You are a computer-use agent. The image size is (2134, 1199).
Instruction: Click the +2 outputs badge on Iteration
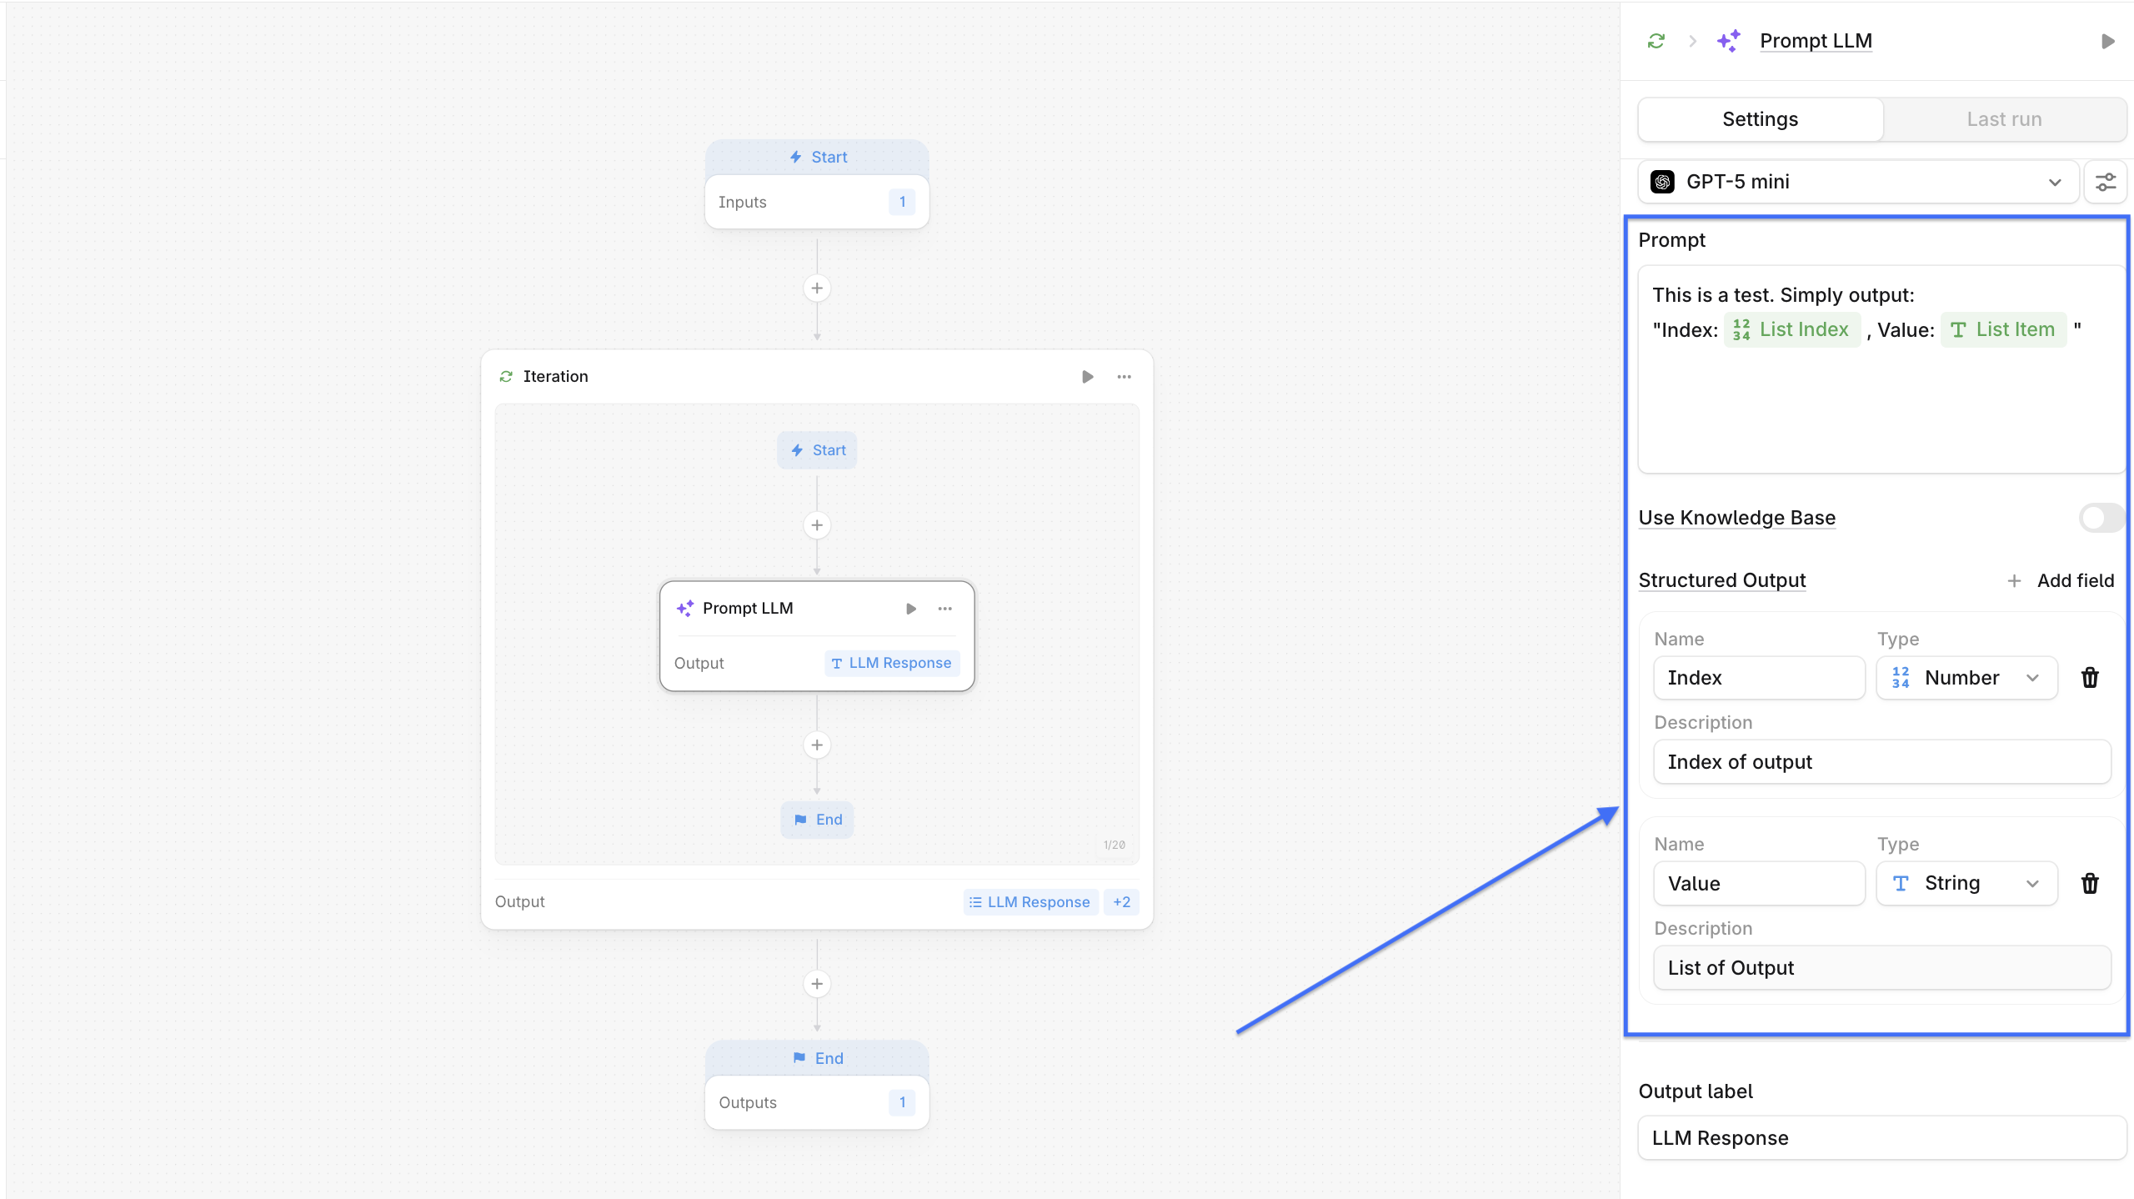point(1121,902)
